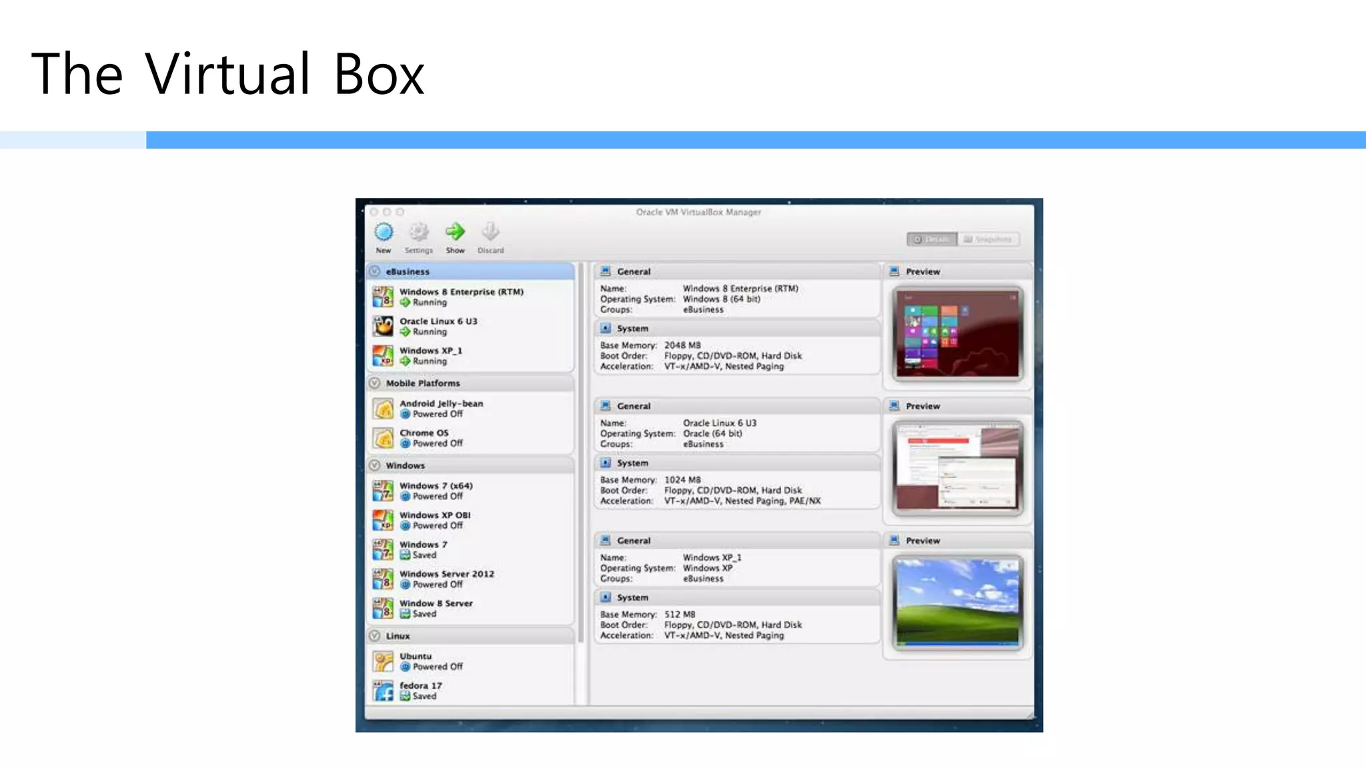
Task: Click the 'Windows Server 2012' list name
Action: tap(447, 574)
